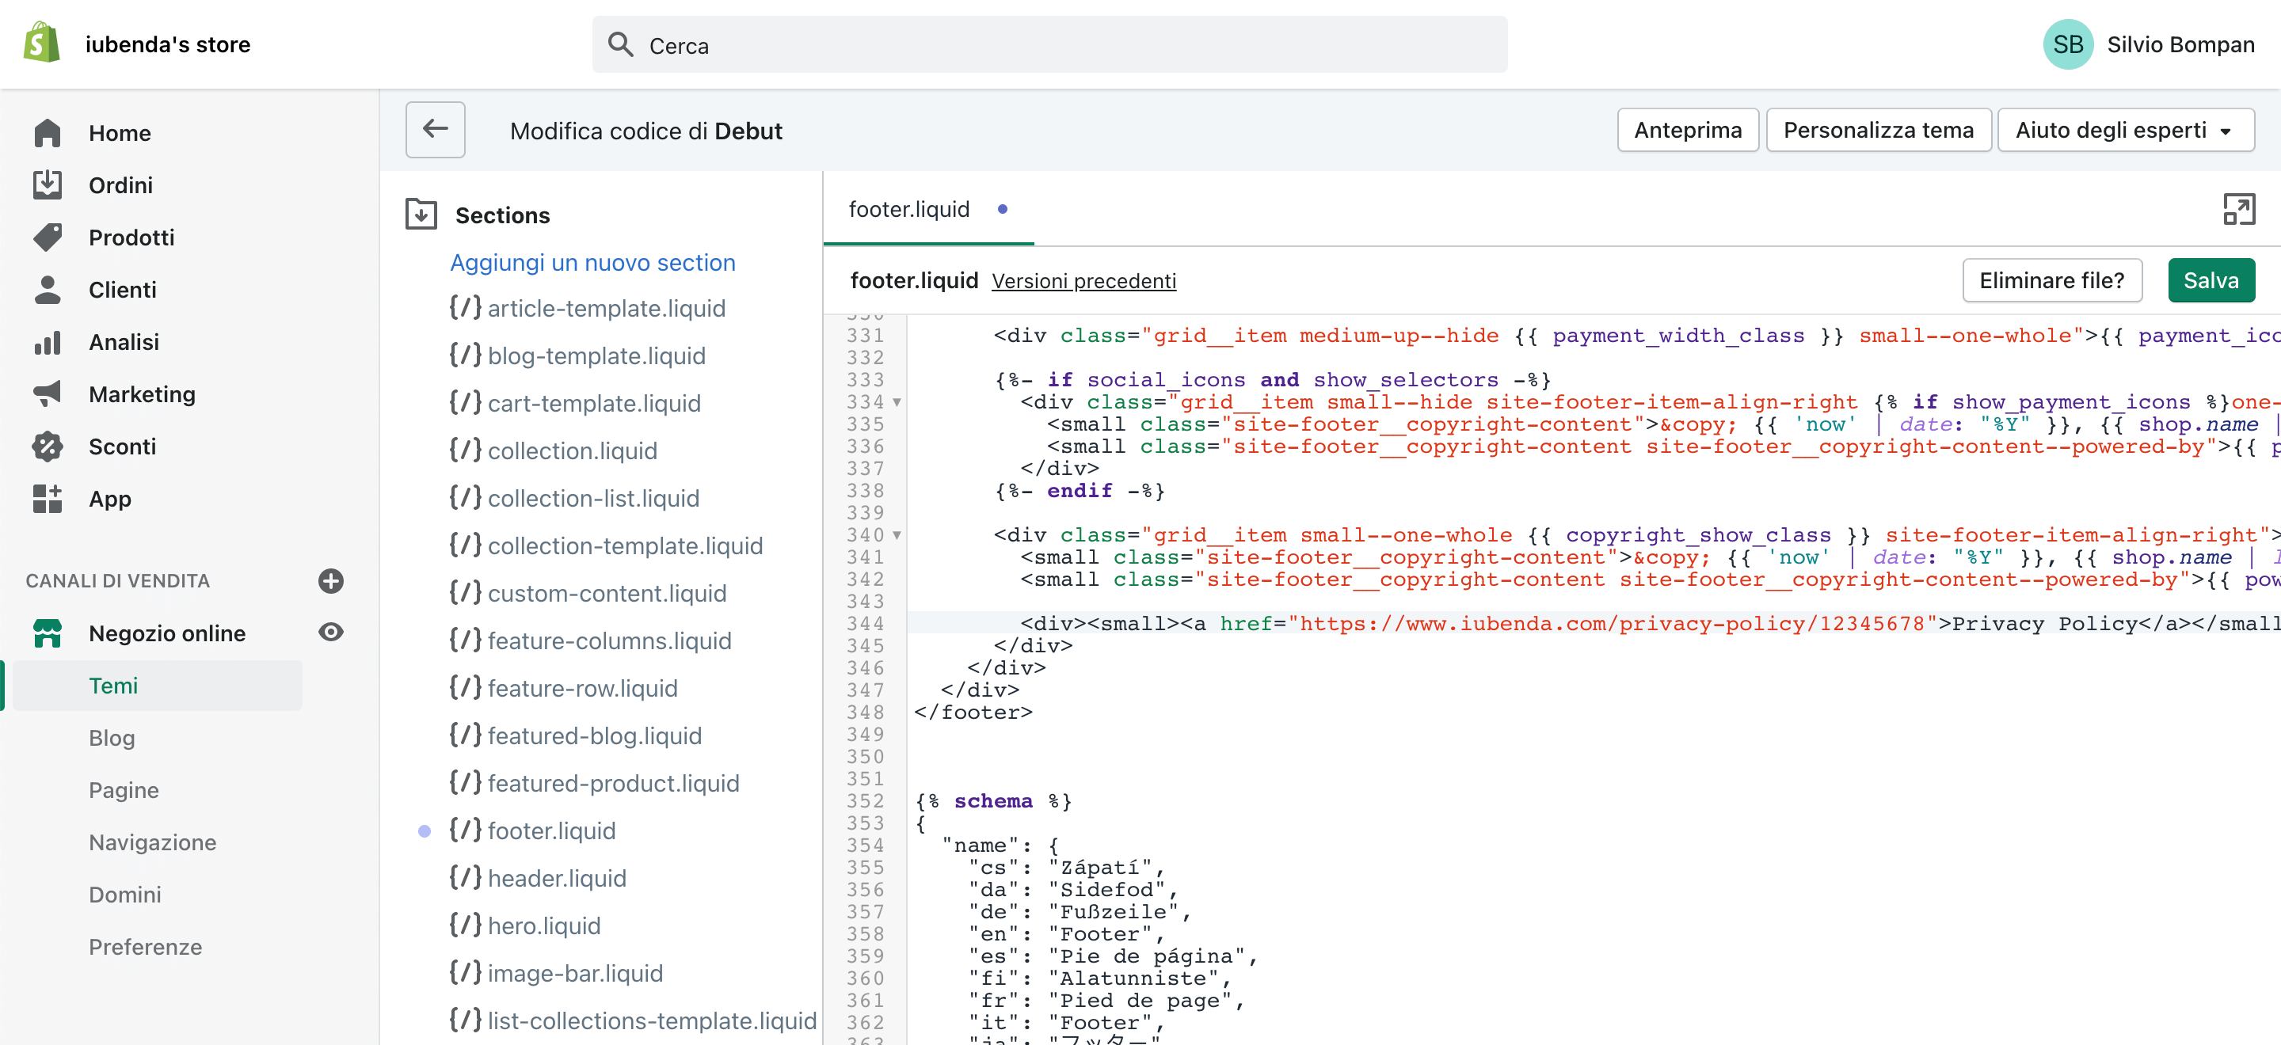
Task: Expand the editor to fullscreen view
Action: (x=2239, y=210)
